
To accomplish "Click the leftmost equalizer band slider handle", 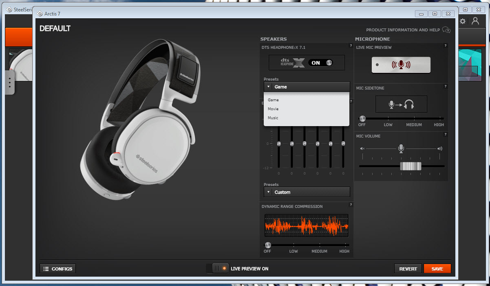I will [x=279, y=144].
